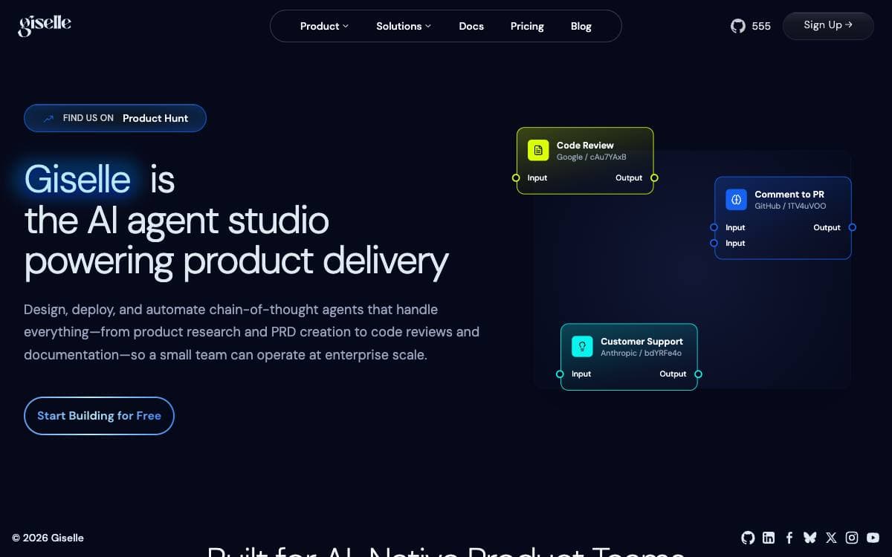Click the Code Review Output port

[654, 178]
